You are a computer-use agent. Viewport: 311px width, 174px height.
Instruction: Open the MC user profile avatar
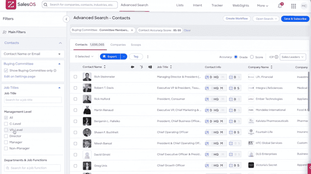pos(304,6)
